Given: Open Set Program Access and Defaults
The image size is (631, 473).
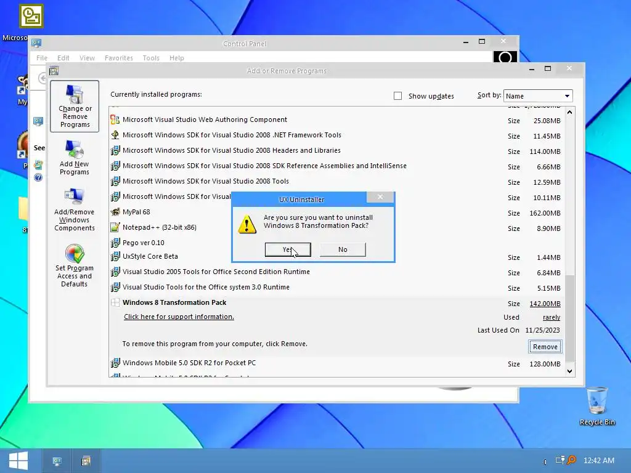Looking at the screenshot, I should click(x=75, y=266).
